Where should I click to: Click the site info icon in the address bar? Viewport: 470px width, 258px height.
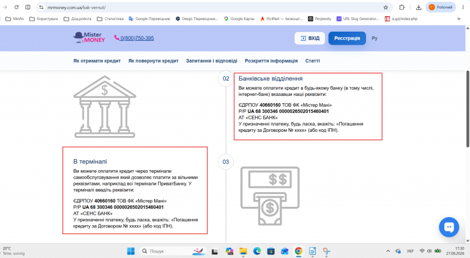point(42,7)
